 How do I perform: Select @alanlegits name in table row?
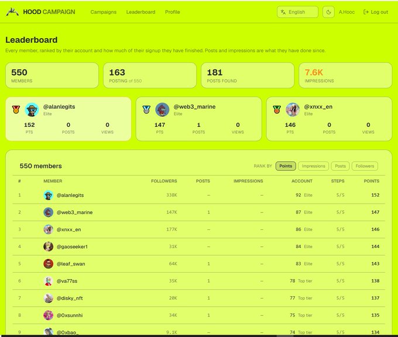pyautogui.click(x=70, y=195)
